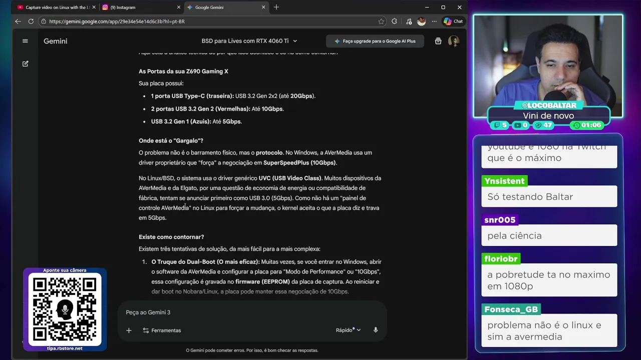Viewport: 641px width, 360px height.
Task: Close the 'Capture video on Linux' tab
Action: (x=94, y=7)
